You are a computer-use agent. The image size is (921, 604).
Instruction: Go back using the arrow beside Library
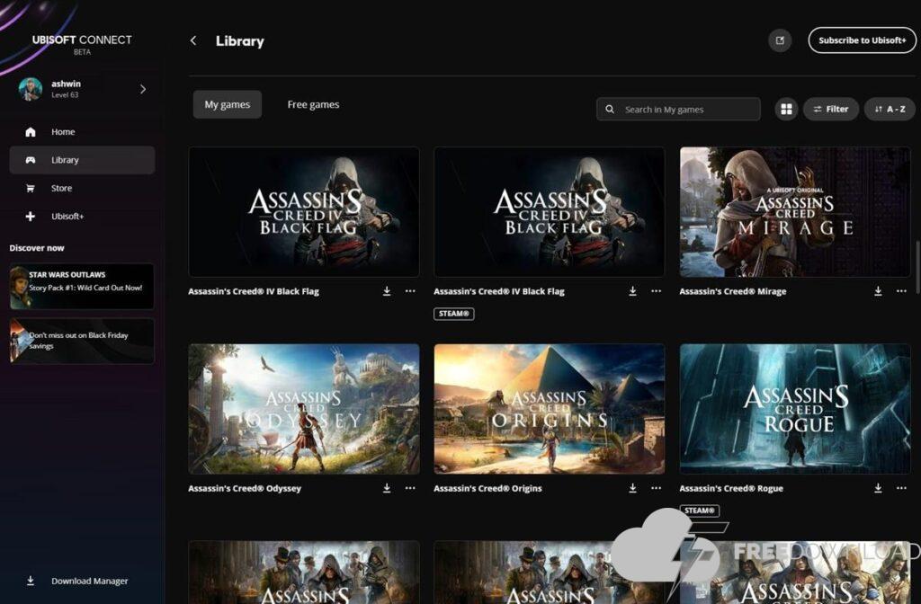click(193, 40)
